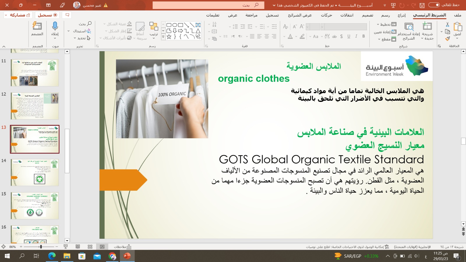This screenshot has width=466, height=262.
Task: Click the Paste (لصق) clipboard icon
Action: tap(458, 27)
